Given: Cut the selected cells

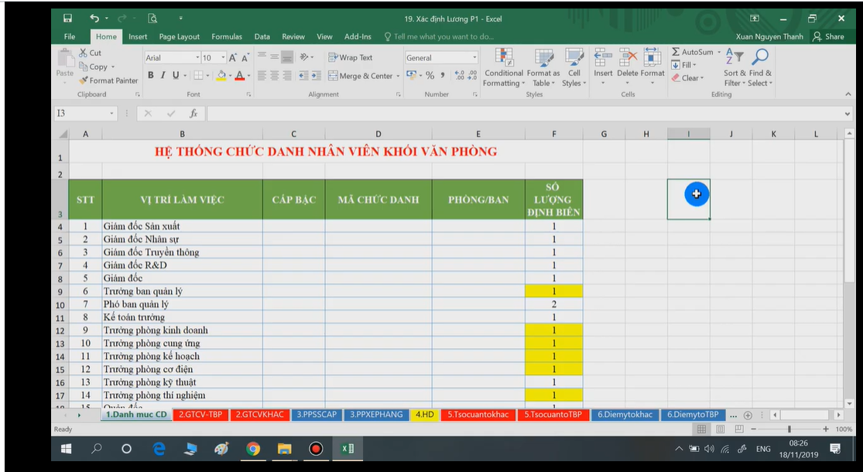Looking at the screenshot, I should coord(91,53).
